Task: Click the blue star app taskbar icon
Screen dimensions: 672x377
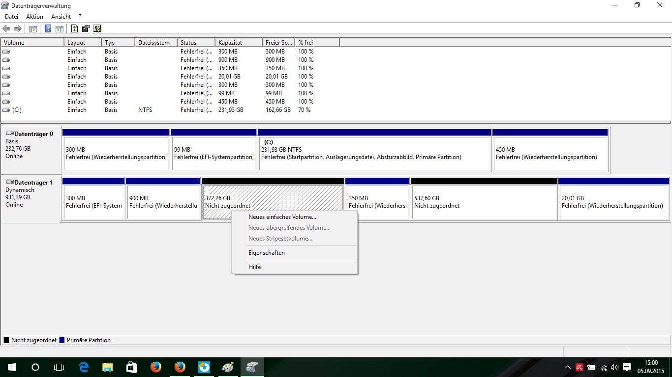Action: pyautogui.click(x=204, y=367)
